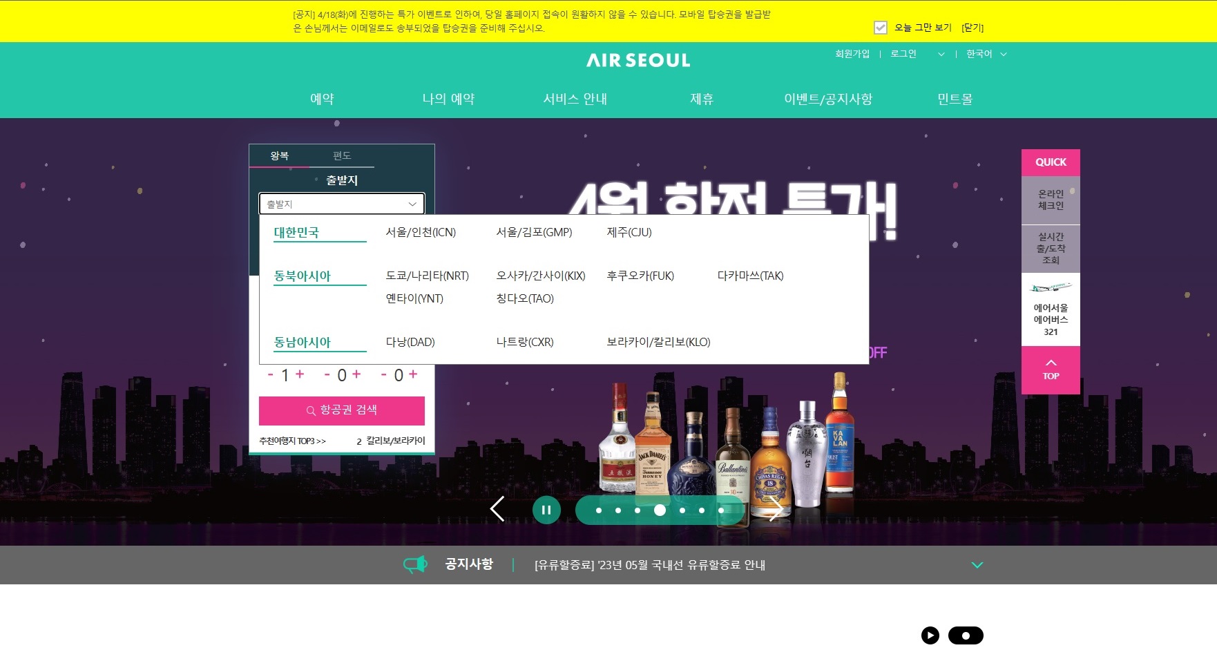Choose 오사카/간사이(KIX) as departure
1217x670 pixels.
(541, 276)
